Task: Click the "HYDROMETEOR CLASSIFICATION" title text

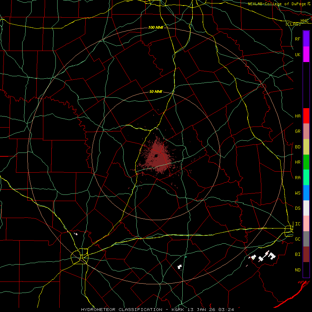Action: point(122,310)
